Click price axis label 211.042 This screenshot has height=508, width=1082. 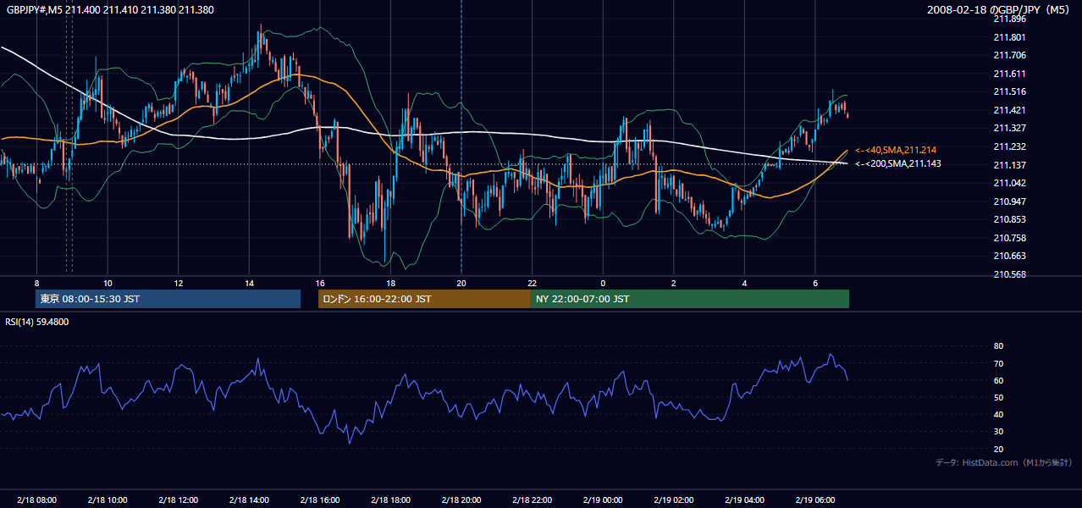coord(1009,183)
